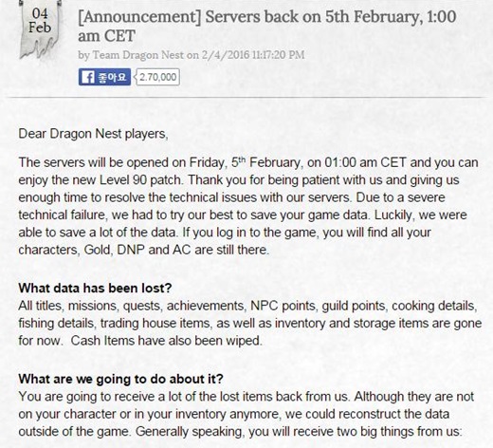The height and width of the screenshot is (448, 493).
Task: Click the 2/4/2016 11:17:20 PM timestamp
Action: tap(253, 55)
